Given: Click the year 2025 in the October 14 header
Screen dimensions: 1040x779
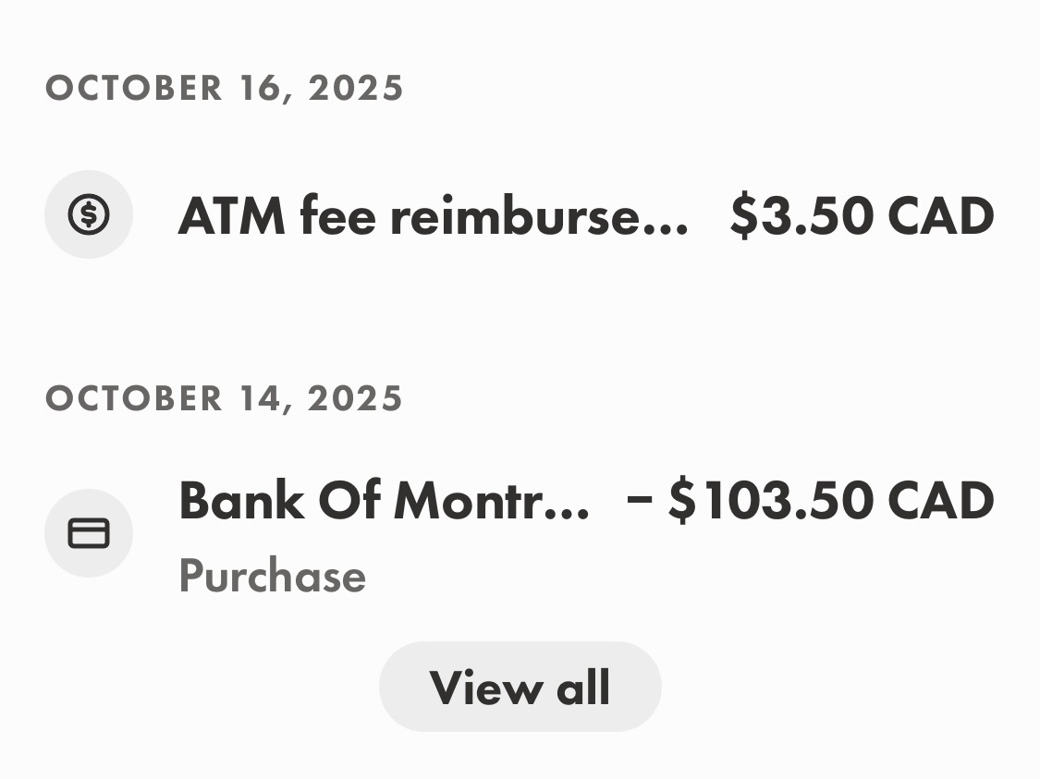Looking at the screenshot, I should tap(357, 399).
